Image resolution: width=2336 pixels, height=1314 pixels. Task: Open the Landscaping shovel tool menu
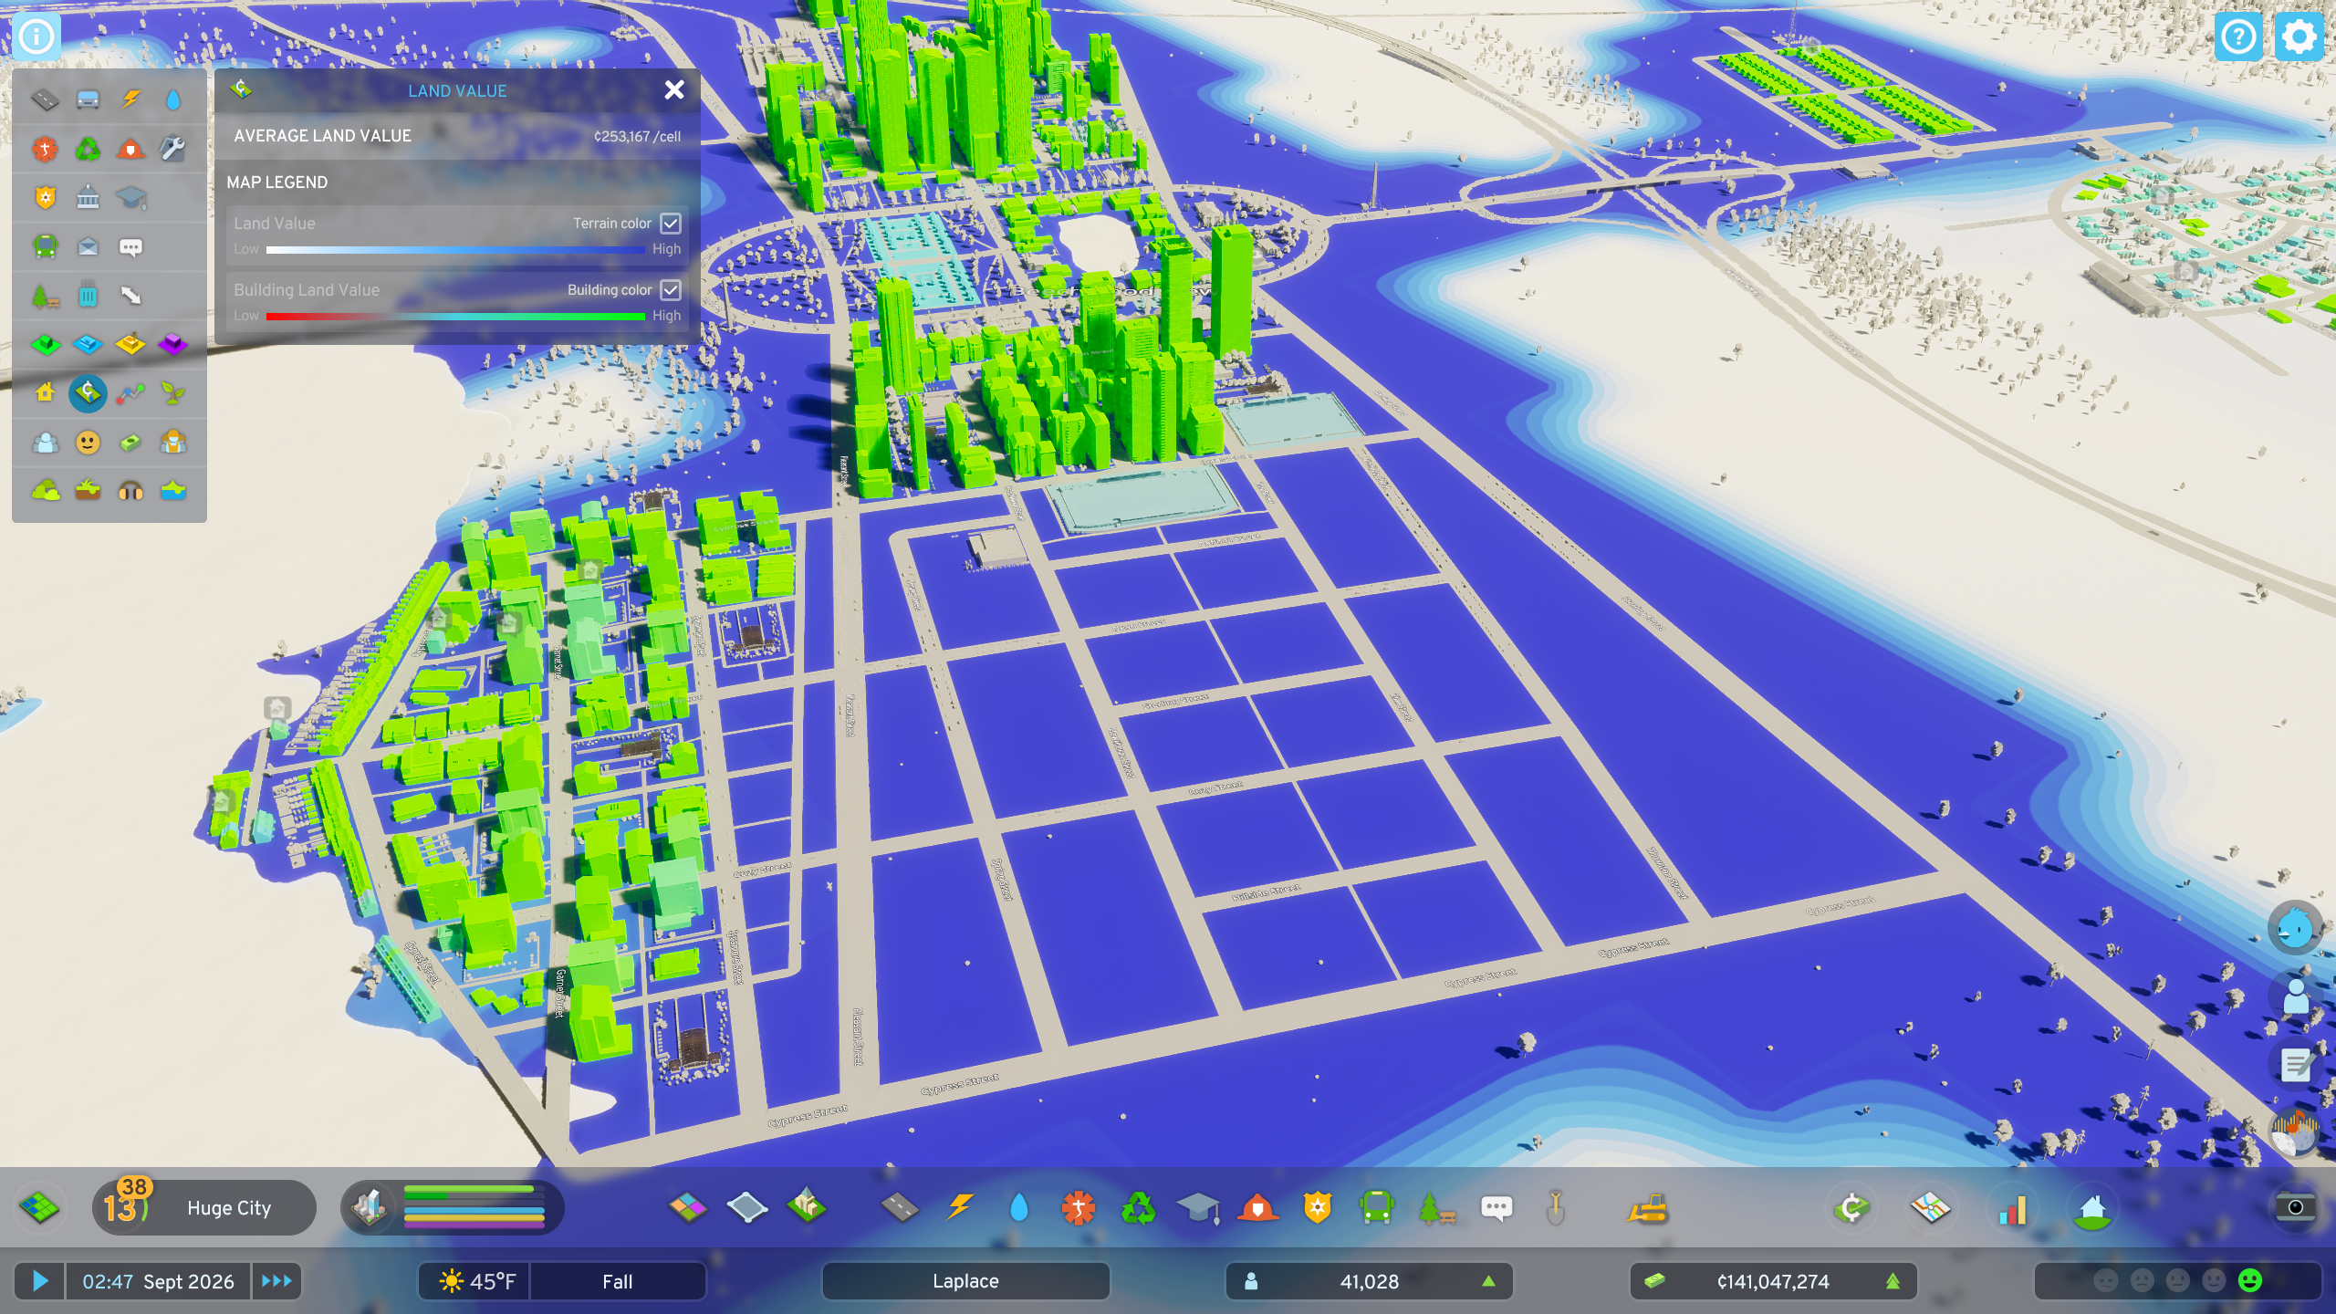(1556, 1208)
